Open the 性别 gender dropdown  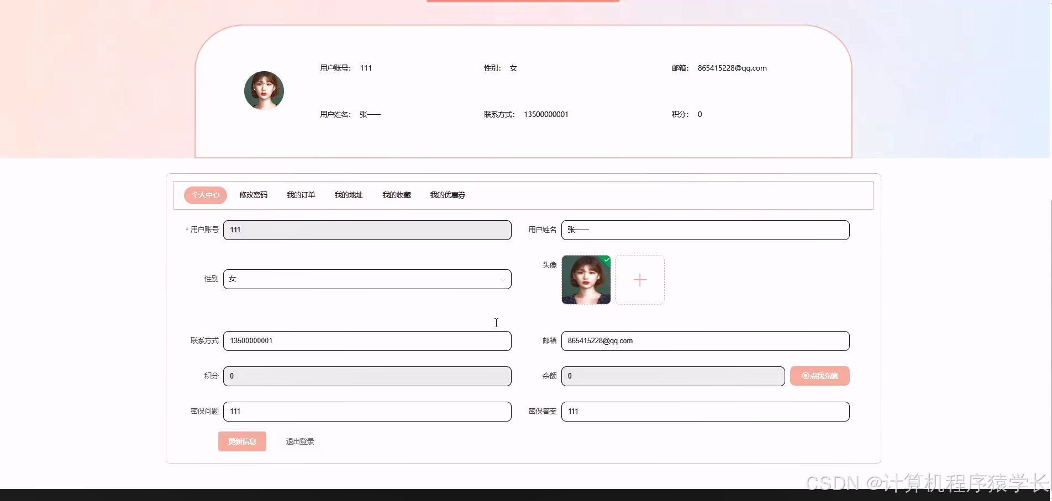click(x=367, y=279)
